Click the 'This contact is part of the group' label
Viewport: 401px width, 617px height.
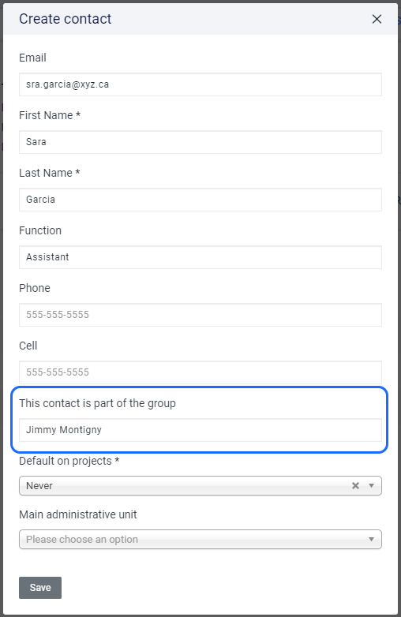(97, 403)
